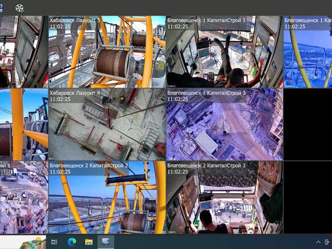This screenshot has height=249, width=332.
Task: Select the Благовещенск 1 КапиталСтрой 3 aerial feed
Action: (x=225, y=125)
